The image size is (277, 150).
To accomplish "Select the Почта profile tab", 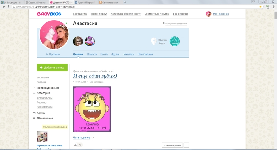I will tap(104, 54).
